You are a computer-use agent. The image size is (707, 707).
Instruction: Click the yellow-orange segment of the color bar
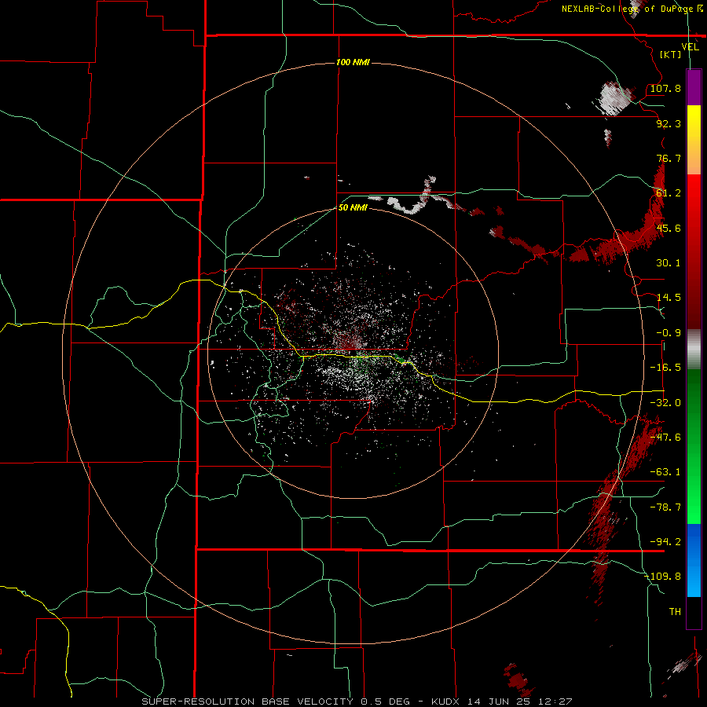pos(694,140)
